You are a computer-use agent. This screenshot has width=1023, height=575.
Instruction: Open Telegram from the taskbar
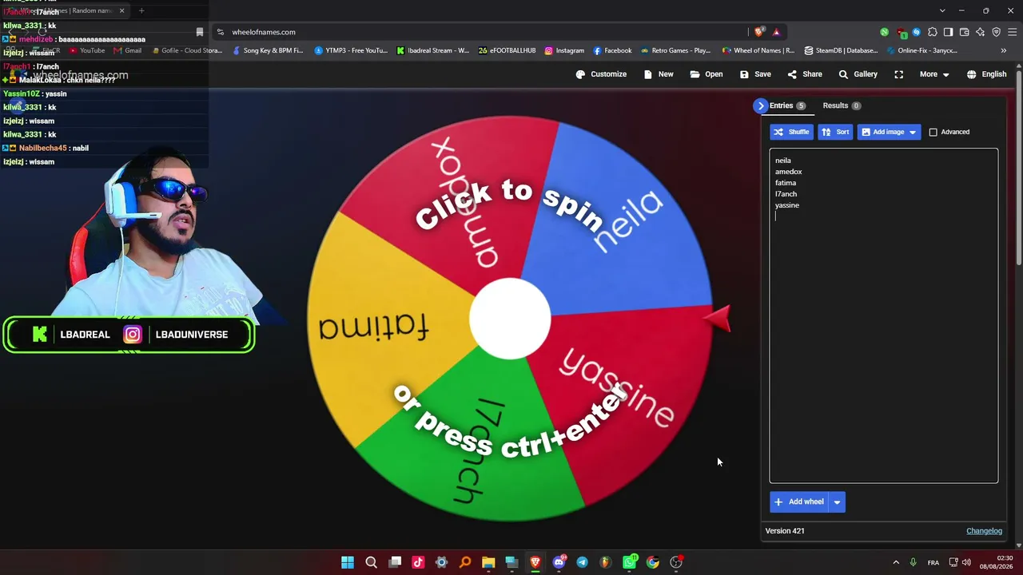(x=582, y=562)
